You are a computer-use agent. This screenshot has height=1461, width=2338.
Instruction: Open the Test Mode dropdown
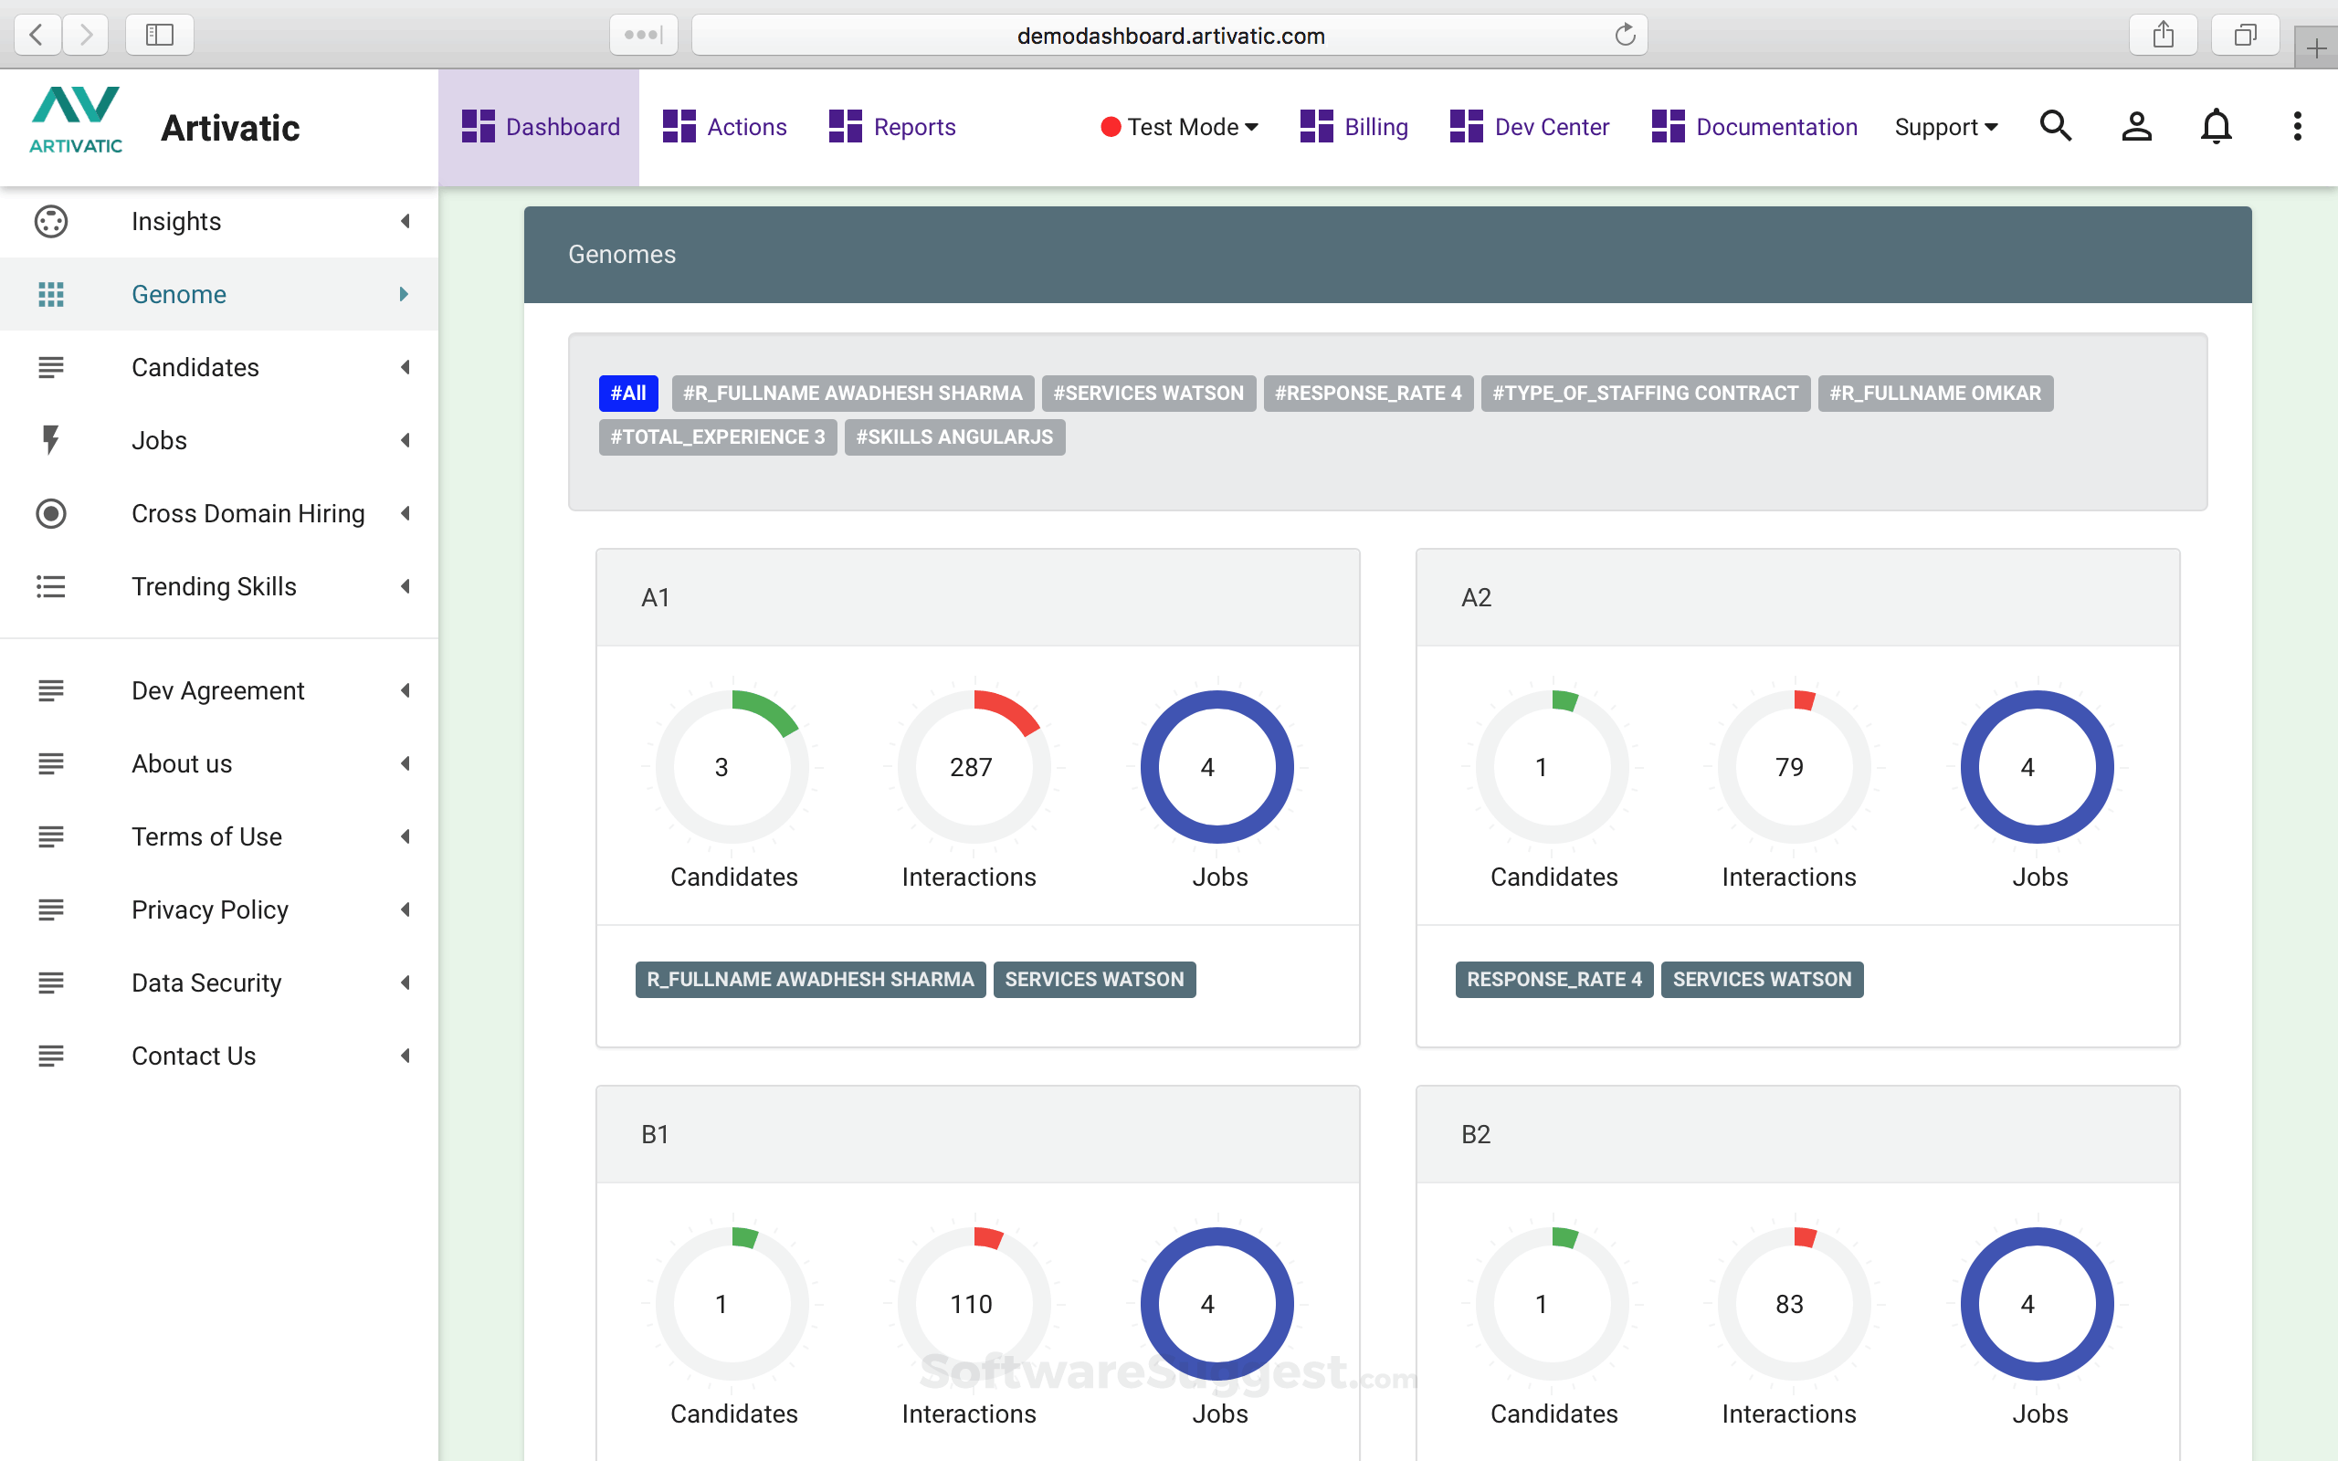(1181, 128)
